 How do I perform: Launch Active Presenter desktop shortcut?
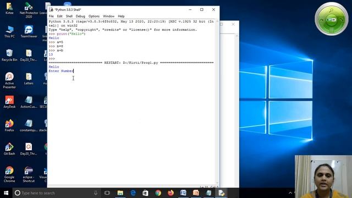[9, 80]
